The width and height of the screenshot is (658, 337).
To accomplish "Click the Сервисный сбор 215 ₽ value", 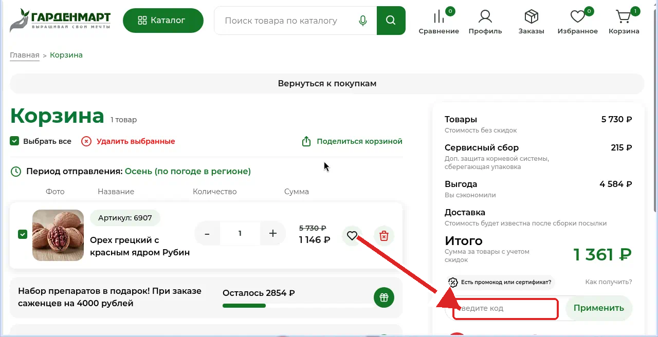I will tap(622, 148).
